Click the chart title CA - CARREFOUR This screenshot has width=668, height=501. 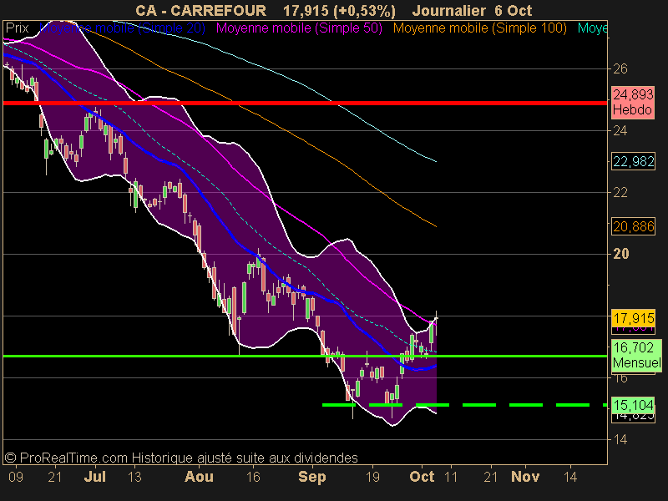[201, 10]
